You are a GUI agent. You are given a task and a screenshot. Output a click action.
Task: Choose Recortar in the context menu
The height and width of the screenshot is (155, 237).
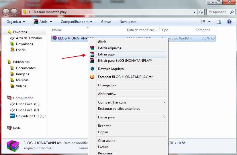(x=128, y=126)
